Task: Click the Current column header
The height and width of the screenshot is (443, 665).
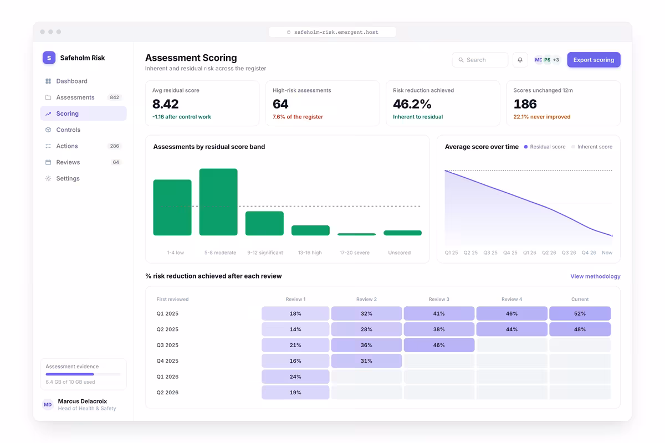Action: [580, 299]
